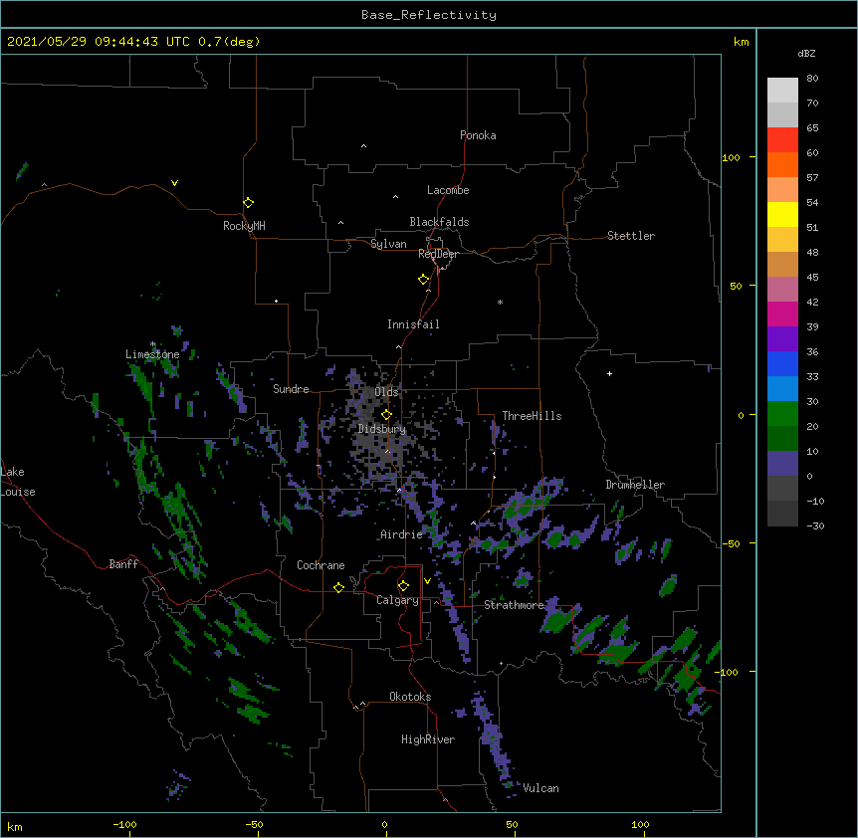
Task: Select the green swatch between 30 and 20
Action: pyautogui.click(x=782, y=414)
